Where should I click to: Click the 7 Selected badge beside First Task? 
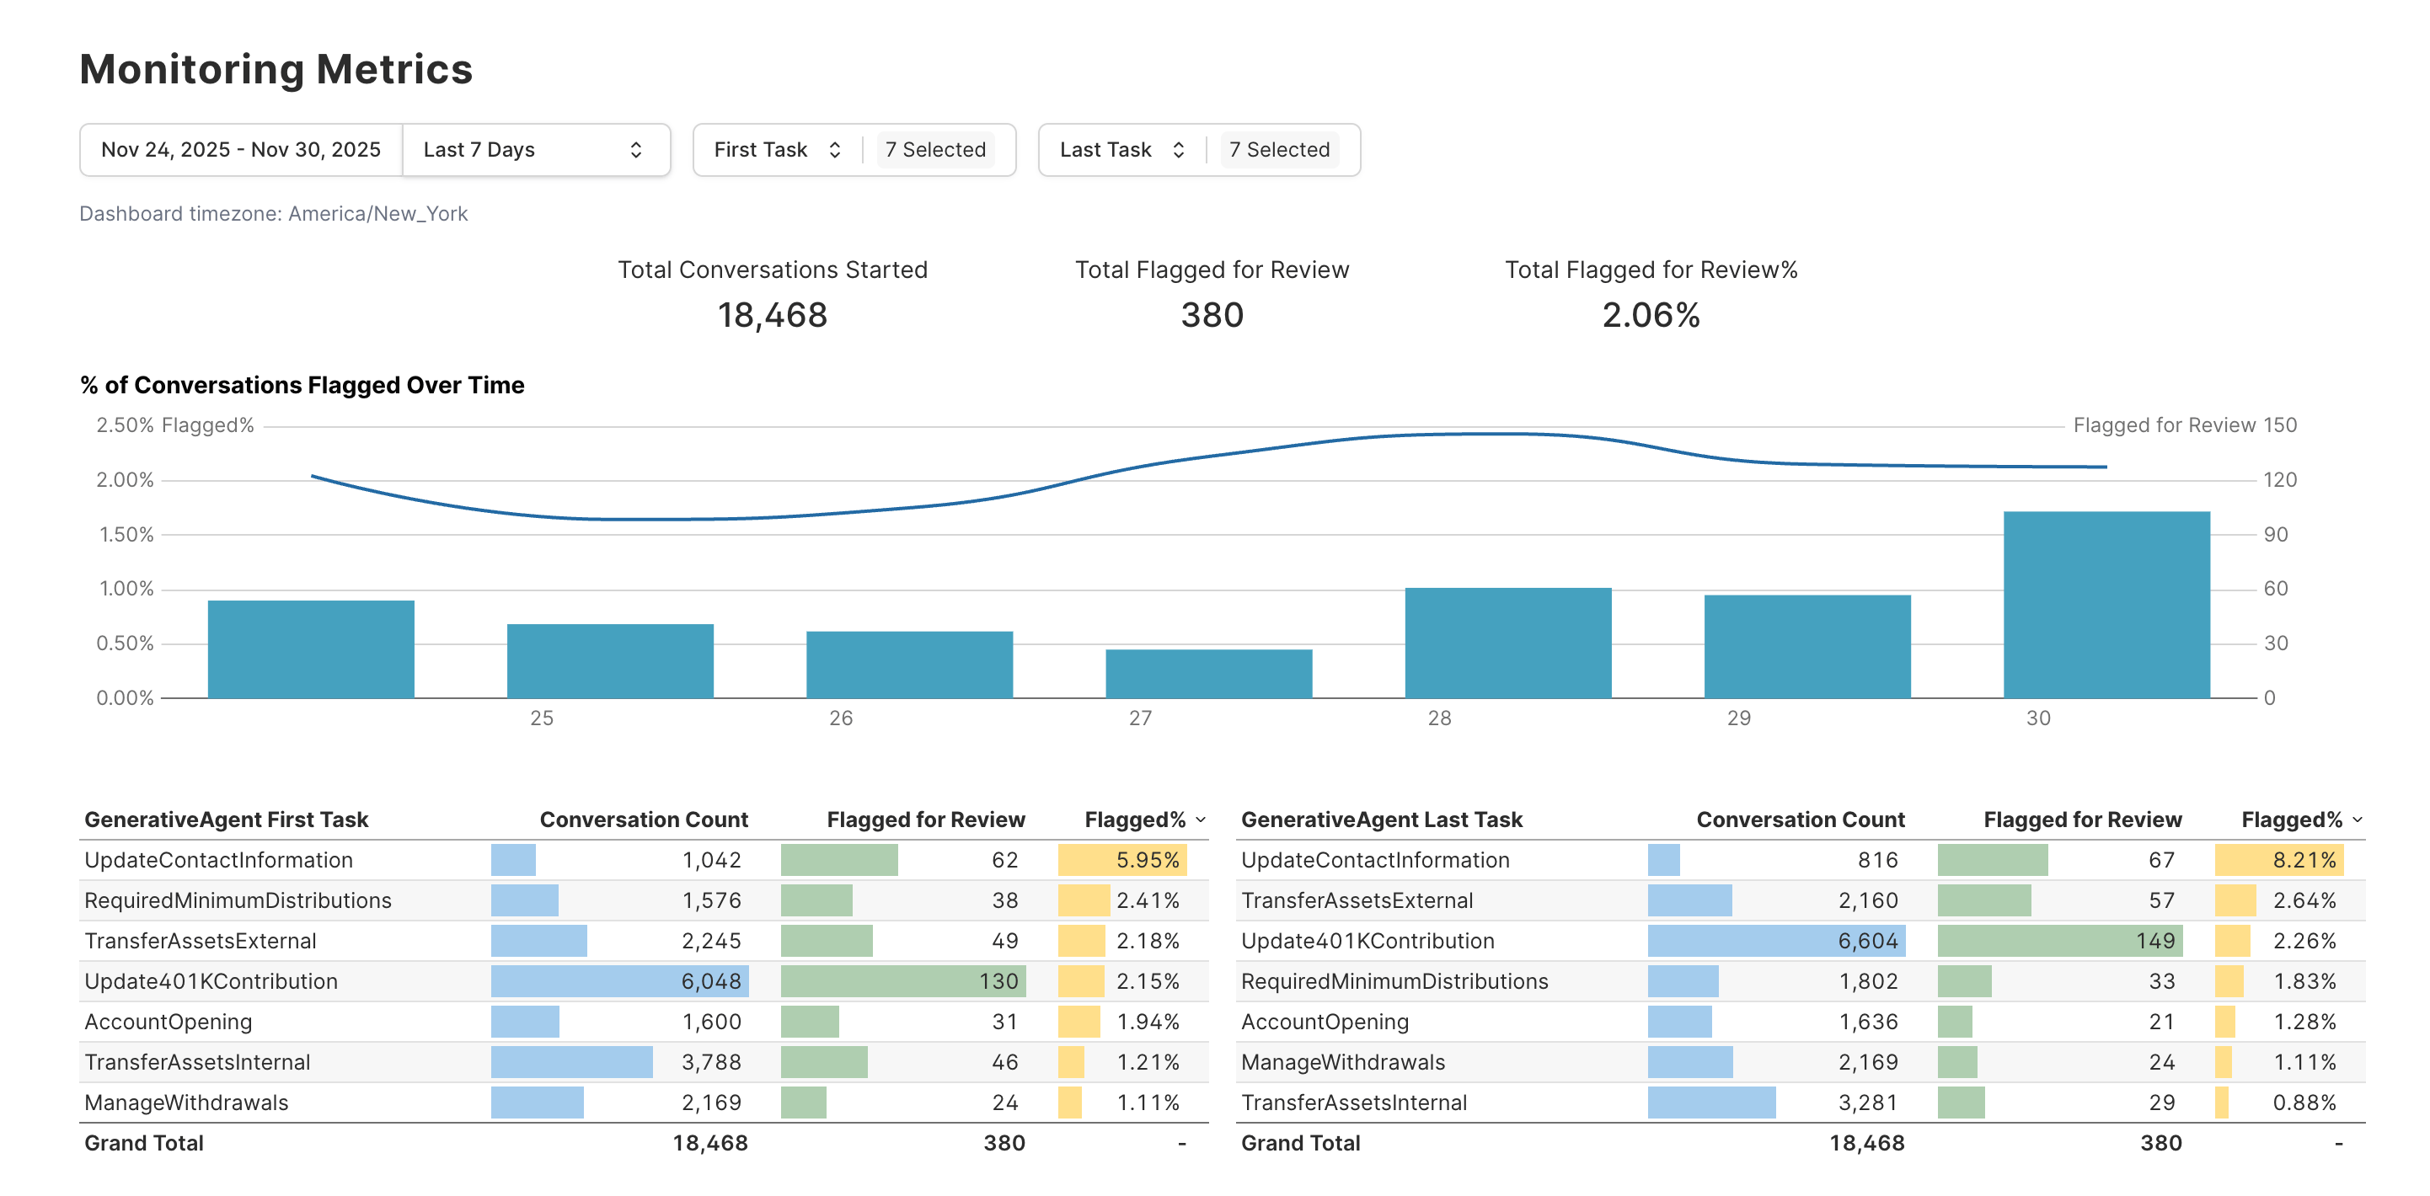coord(934,150)
